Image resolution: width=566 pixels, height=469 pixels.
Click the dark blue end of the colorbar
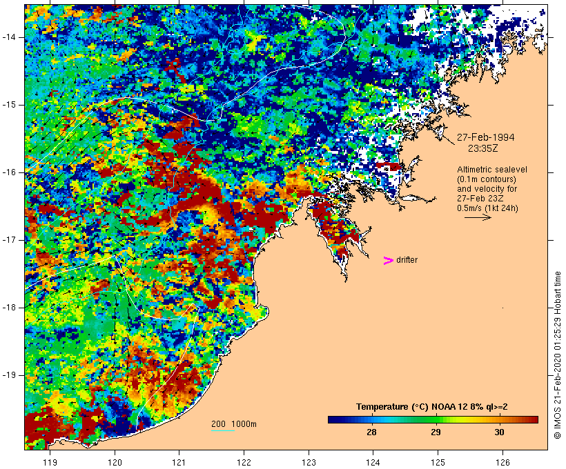click(x=335, y=419)
